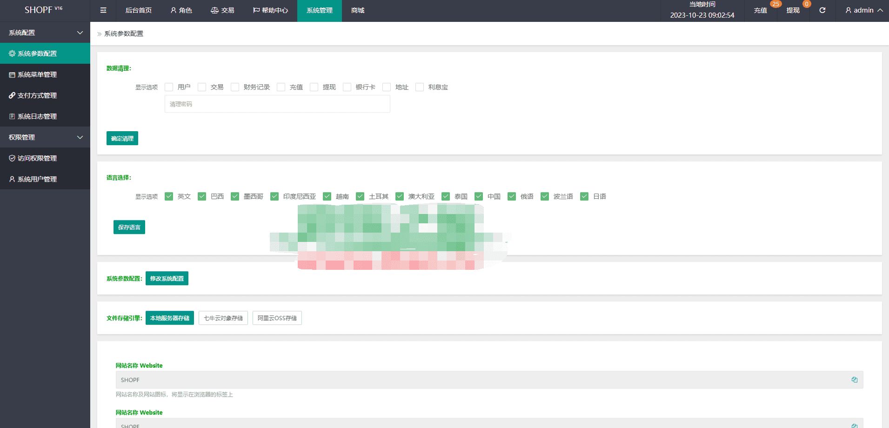The height and width of the screenshot is (428, 889).
Task: Click the 清理密码 input field
Action: pos(277,104)
